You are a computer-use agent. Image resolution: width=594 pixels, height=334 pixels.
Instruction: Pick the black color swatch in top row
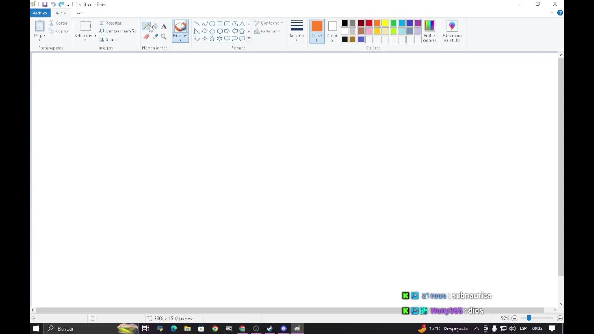click(x=344, y=23)
